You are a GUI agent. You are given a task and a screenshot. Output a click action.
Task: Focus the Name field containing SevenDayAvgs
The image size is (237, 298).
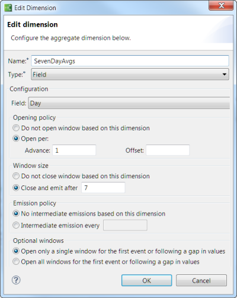click(130, 61)
